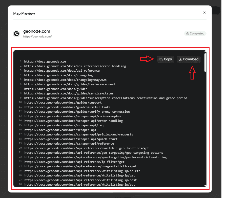
Task: Click the Copy button
Action: tap(165, 60)
